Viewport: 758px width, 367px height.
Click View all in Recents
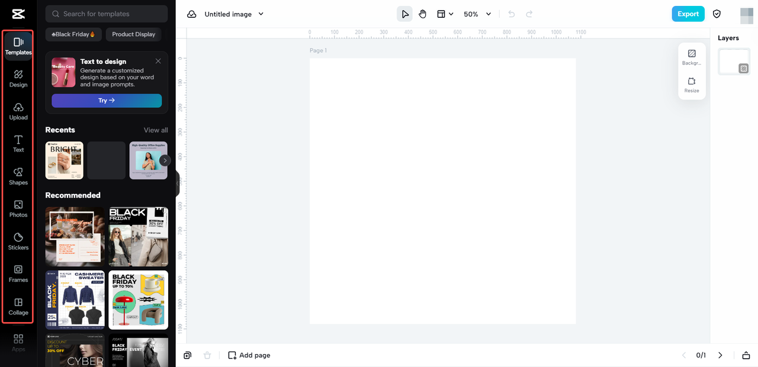tap(156, 130)
